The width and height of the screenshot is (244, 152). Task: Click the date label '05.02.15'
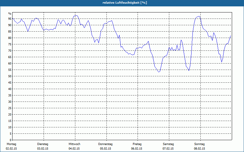click(106, 149)
